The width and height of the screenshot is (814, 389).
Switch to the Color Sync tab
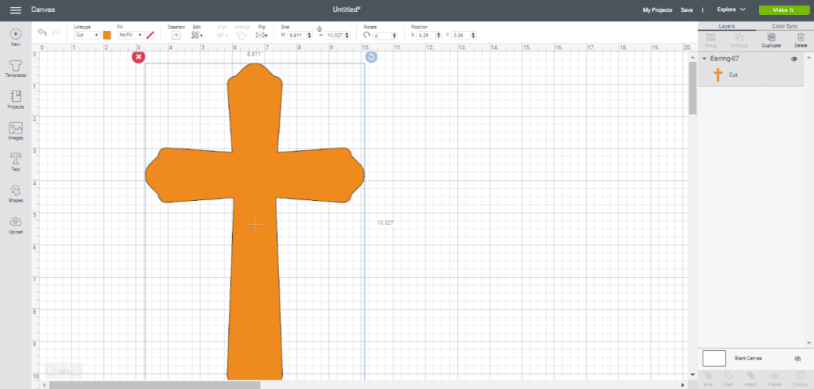[785, 26]
